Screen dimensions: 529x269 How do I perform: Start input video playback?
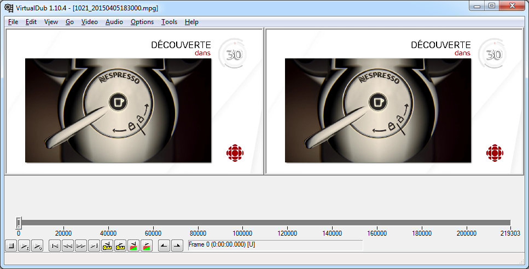[24, 246]
